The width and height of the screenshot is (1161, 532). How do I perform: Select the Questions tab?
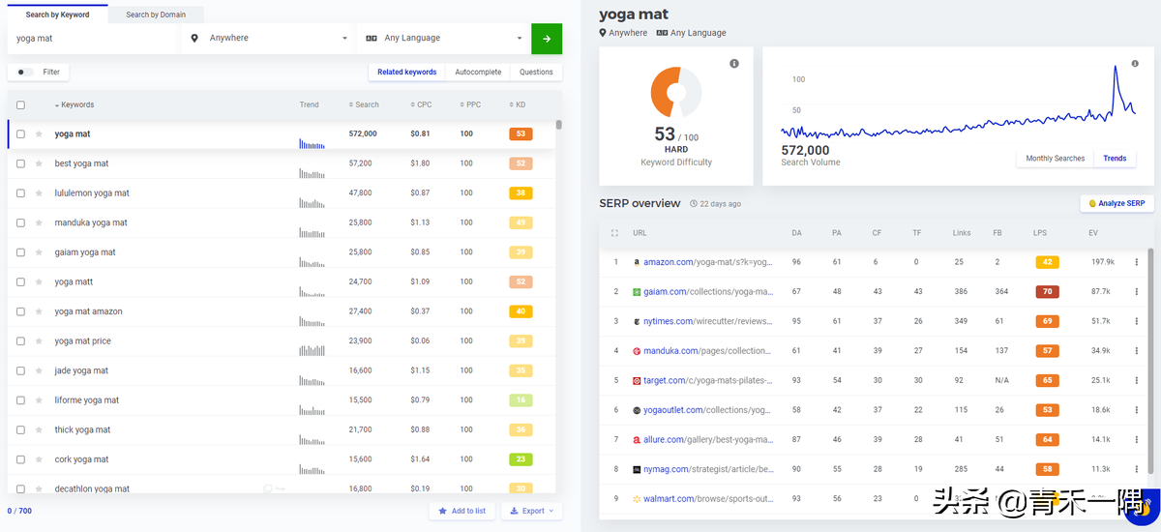[x=536, y=72]
